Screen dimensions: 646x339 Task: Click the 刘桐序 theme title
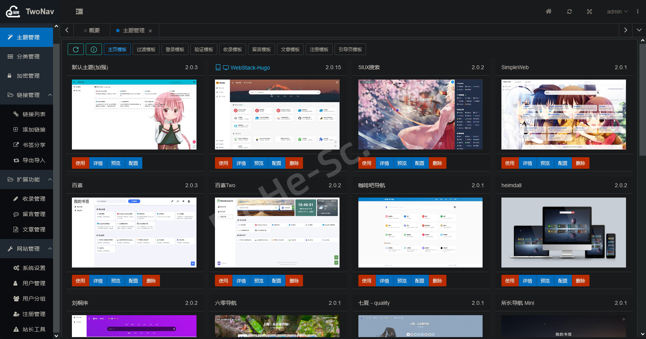point(80,303)
